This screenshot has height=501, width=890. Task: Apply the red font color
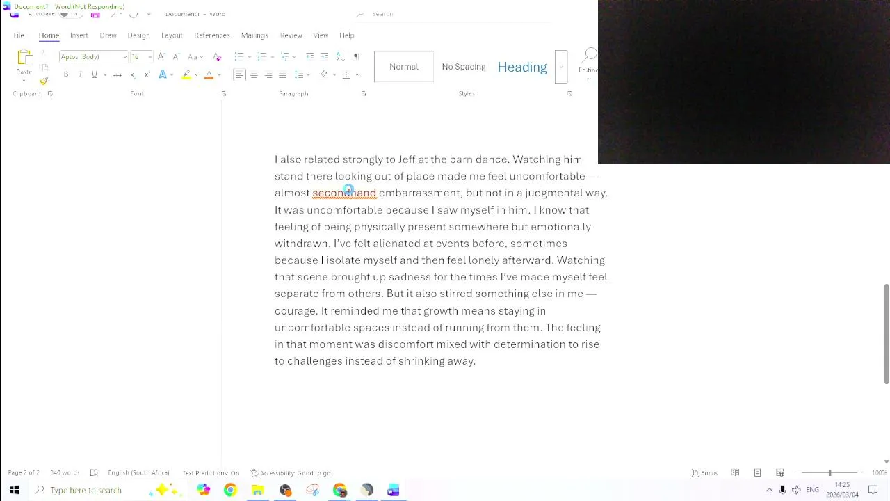pyautogui.click(x=209, y=74)
